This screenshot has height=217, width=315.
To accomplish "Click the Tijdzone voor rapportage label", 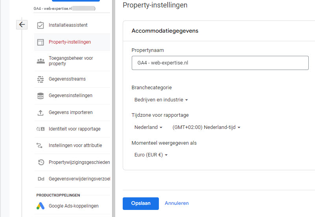I will [x=160, y=115].
